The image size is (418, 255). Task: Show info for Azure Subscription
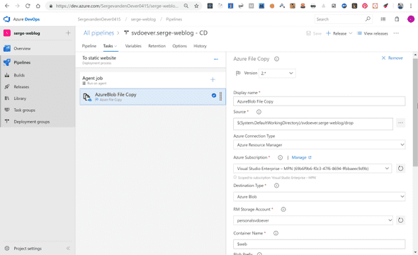pos(280,157)
